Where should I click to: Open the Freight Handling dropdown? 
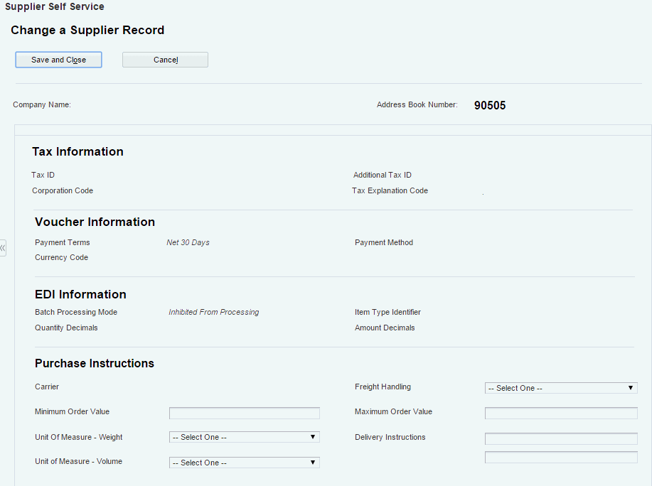tap(561, 388)
